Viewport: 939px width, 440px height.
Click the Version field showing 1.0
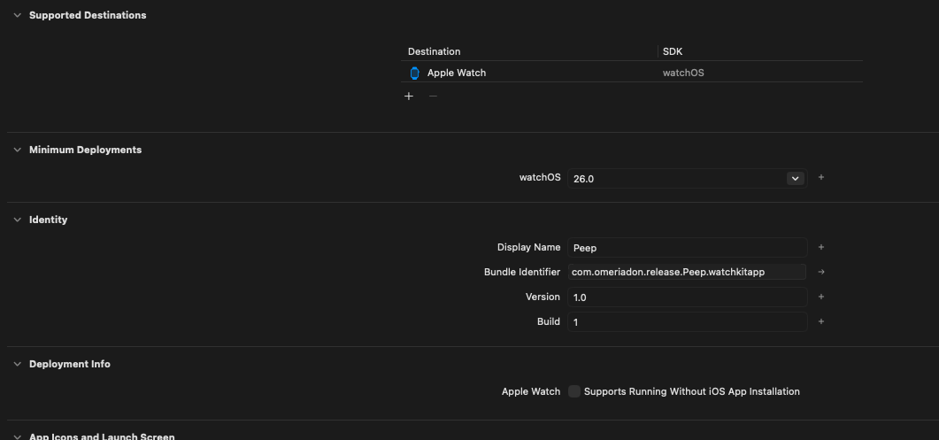click(x=687, y=297)
